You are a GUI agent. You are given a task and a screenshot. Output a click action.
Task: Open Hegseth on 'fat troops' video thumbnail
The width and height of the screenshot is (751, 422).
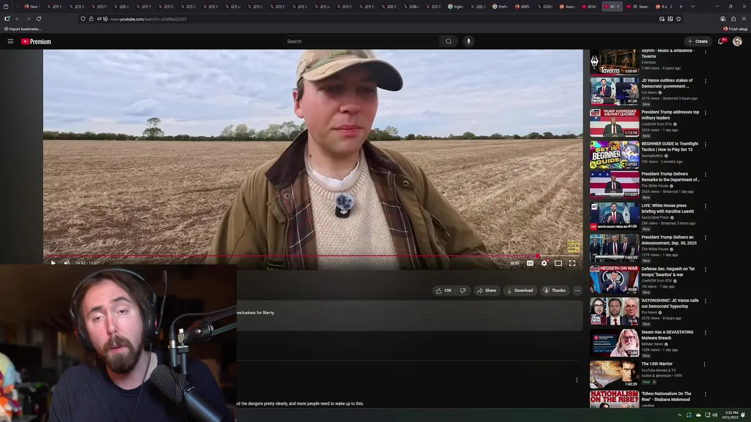(x=614, y=279)
